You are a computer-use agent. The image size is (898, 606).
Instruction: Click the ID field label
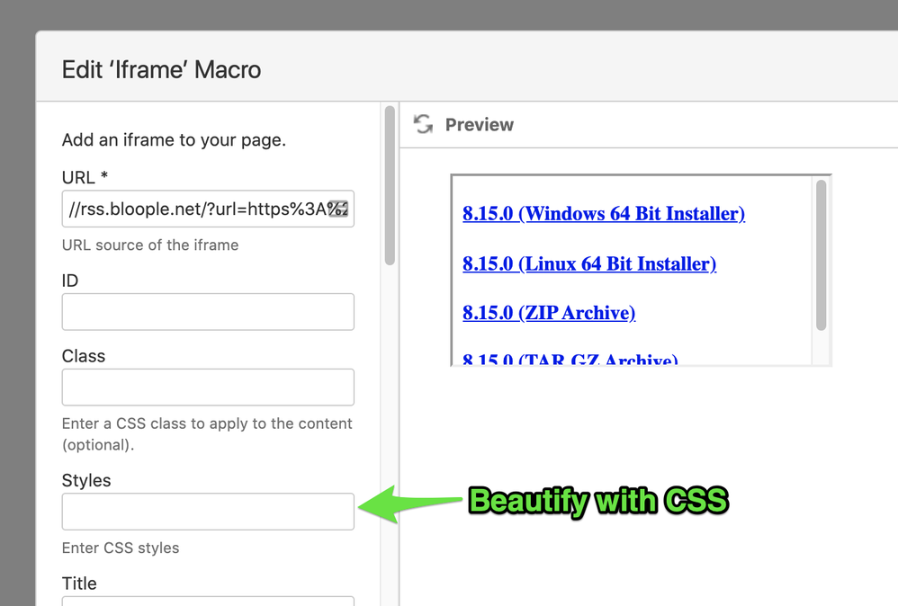pos(70,281)
